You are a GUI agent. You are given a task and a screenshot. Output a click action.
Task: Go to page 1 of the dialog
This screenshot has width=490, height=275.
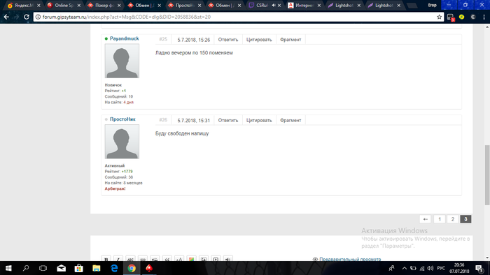point(440,219)
